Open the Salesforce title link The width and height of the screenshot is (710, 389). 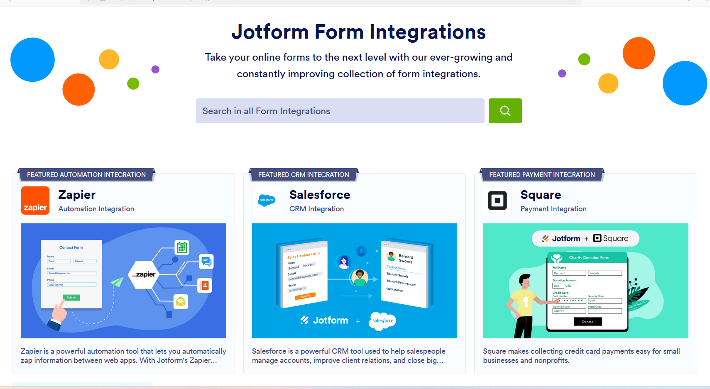[x=320, y=195]
